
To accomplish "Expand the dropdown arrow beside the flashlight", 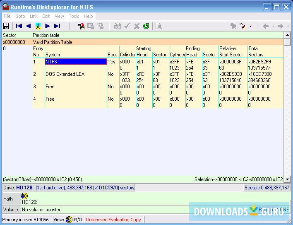I will coord(250,27).
